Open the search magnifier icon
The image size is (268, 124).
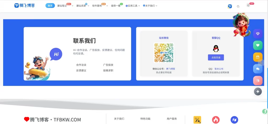(x=238, y=7)
